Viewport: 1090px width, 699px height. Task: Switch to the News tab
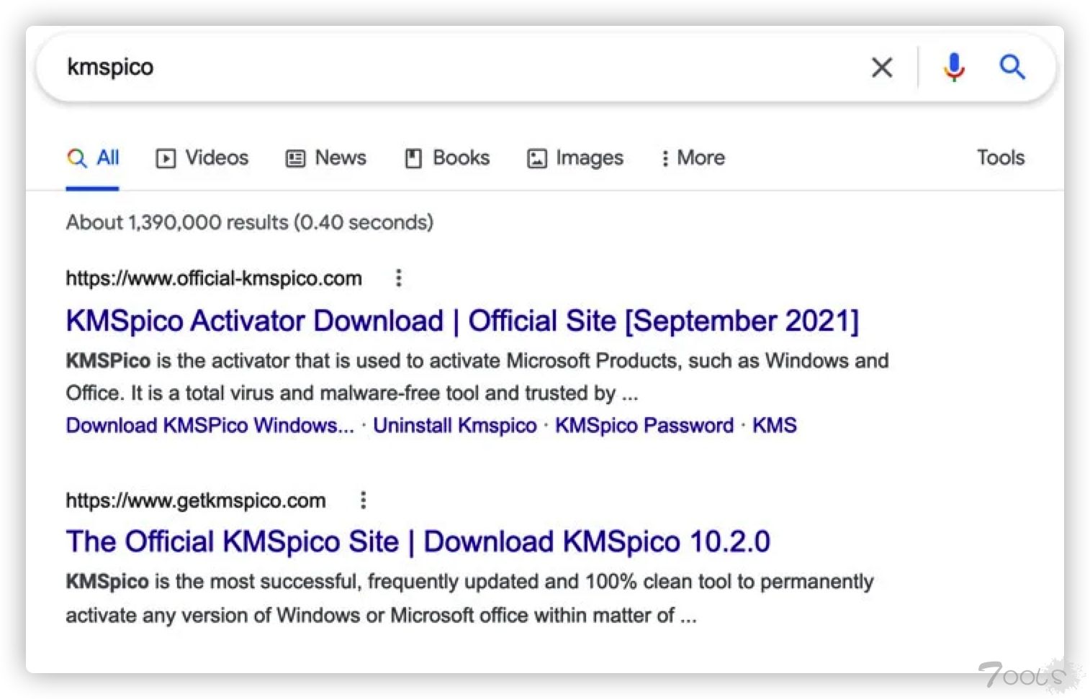[x=326, y=157]
